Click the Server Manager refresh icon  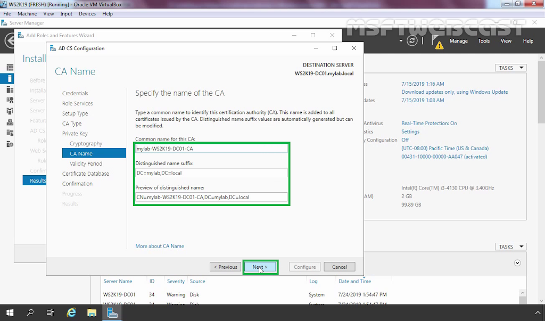click(x=412, y=40)
